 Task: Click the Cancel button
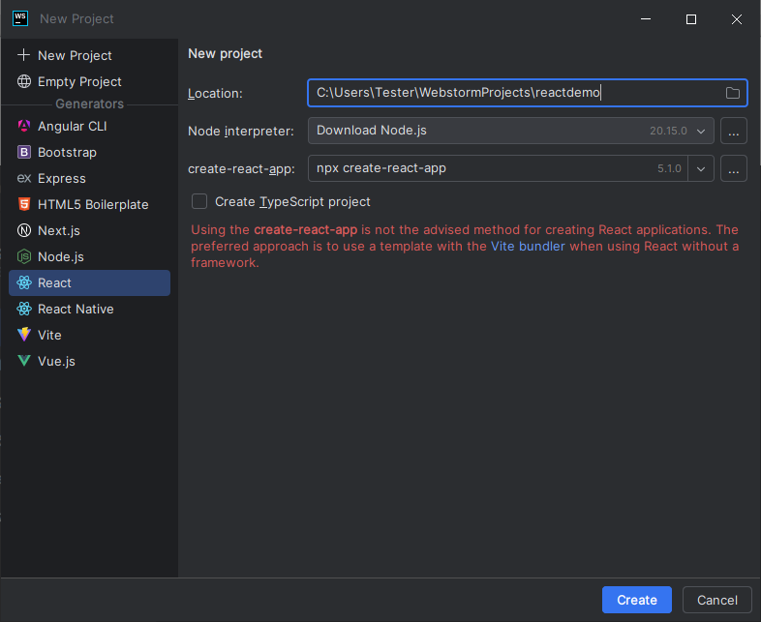point(716,600)
